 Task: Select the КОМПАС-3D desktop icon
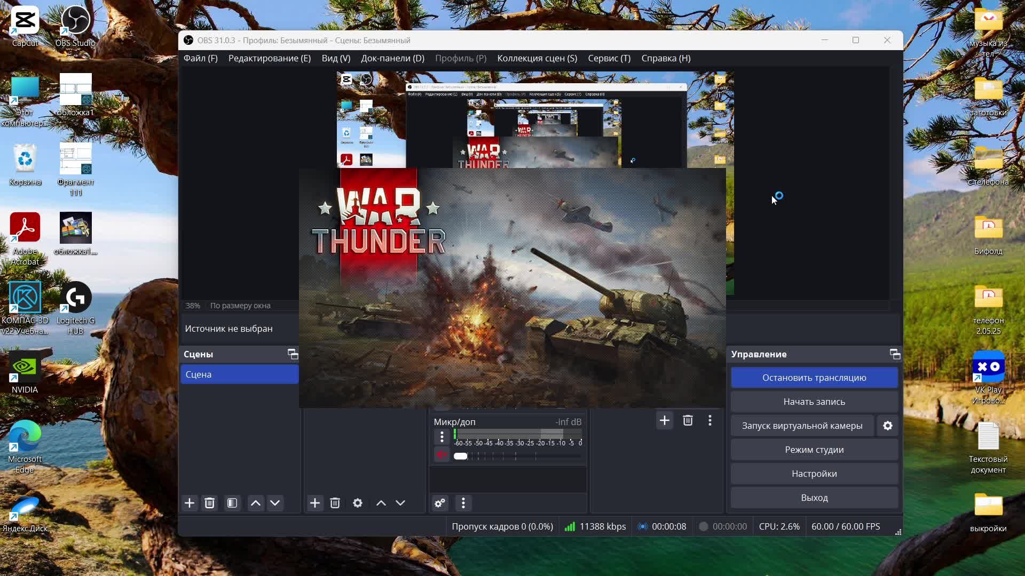click(25, 308)
